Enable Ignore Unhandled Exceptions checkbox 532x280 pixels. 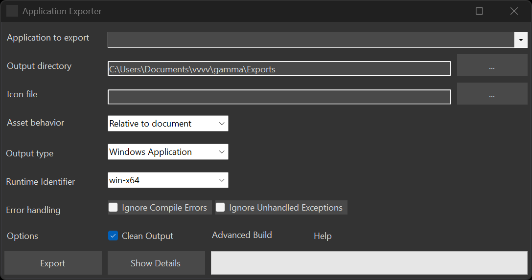click(221, 208)
